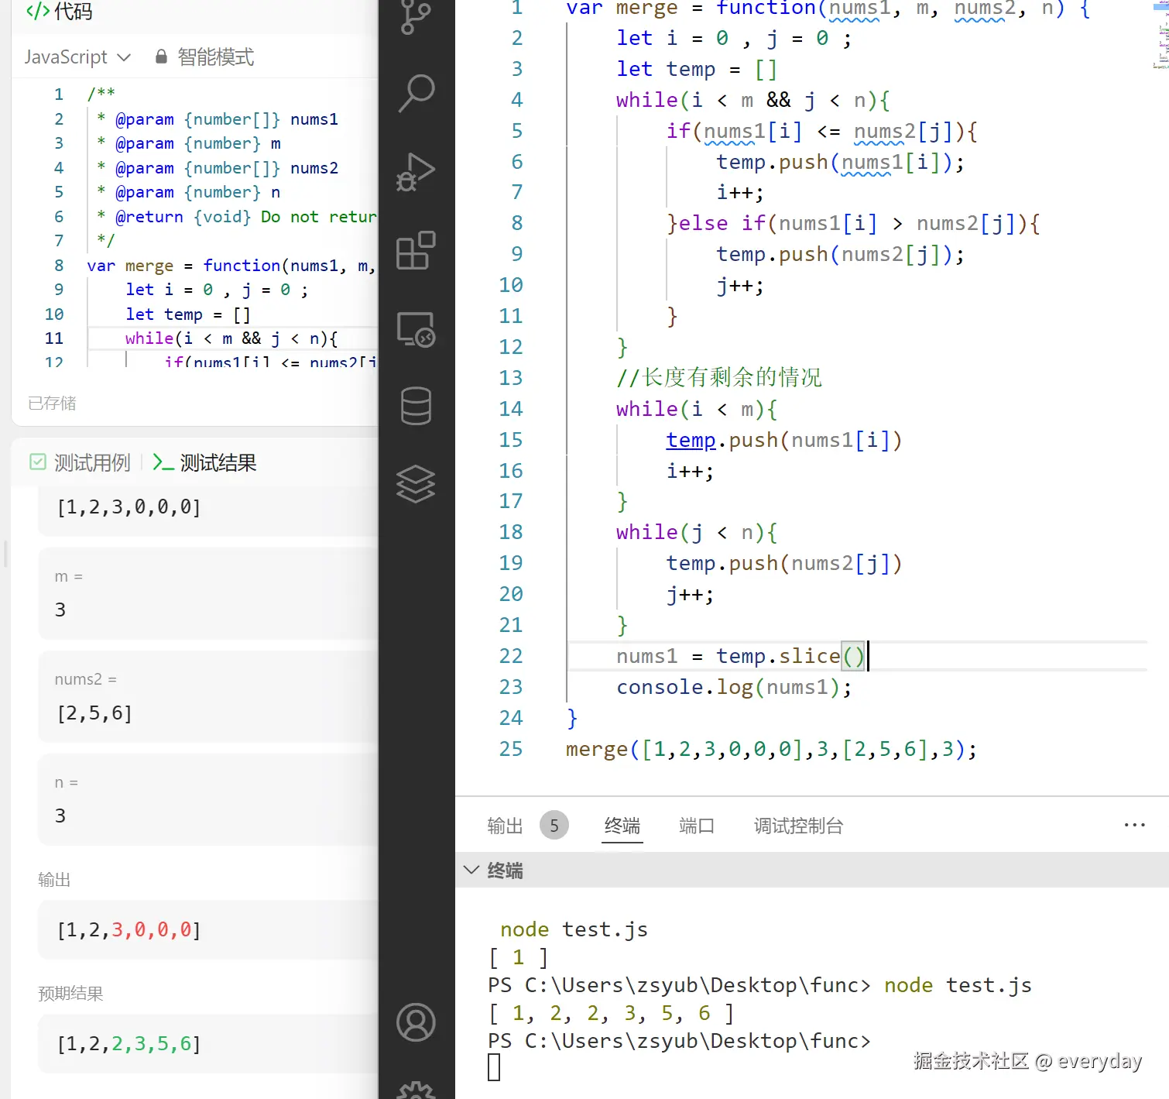Click the lock icon beside 智能模式
The image size is (1169, 1099).
coord(161,57)
